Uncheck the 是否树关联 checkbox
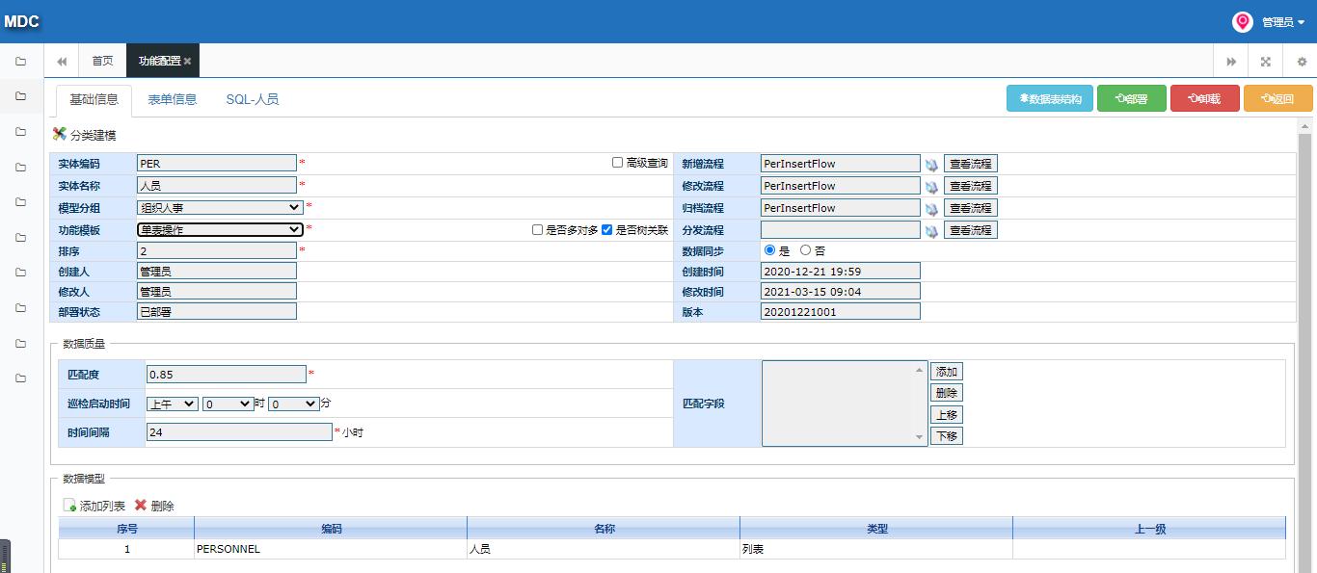The height and width of the screenshot is (573, 1317). pos(606,230)
